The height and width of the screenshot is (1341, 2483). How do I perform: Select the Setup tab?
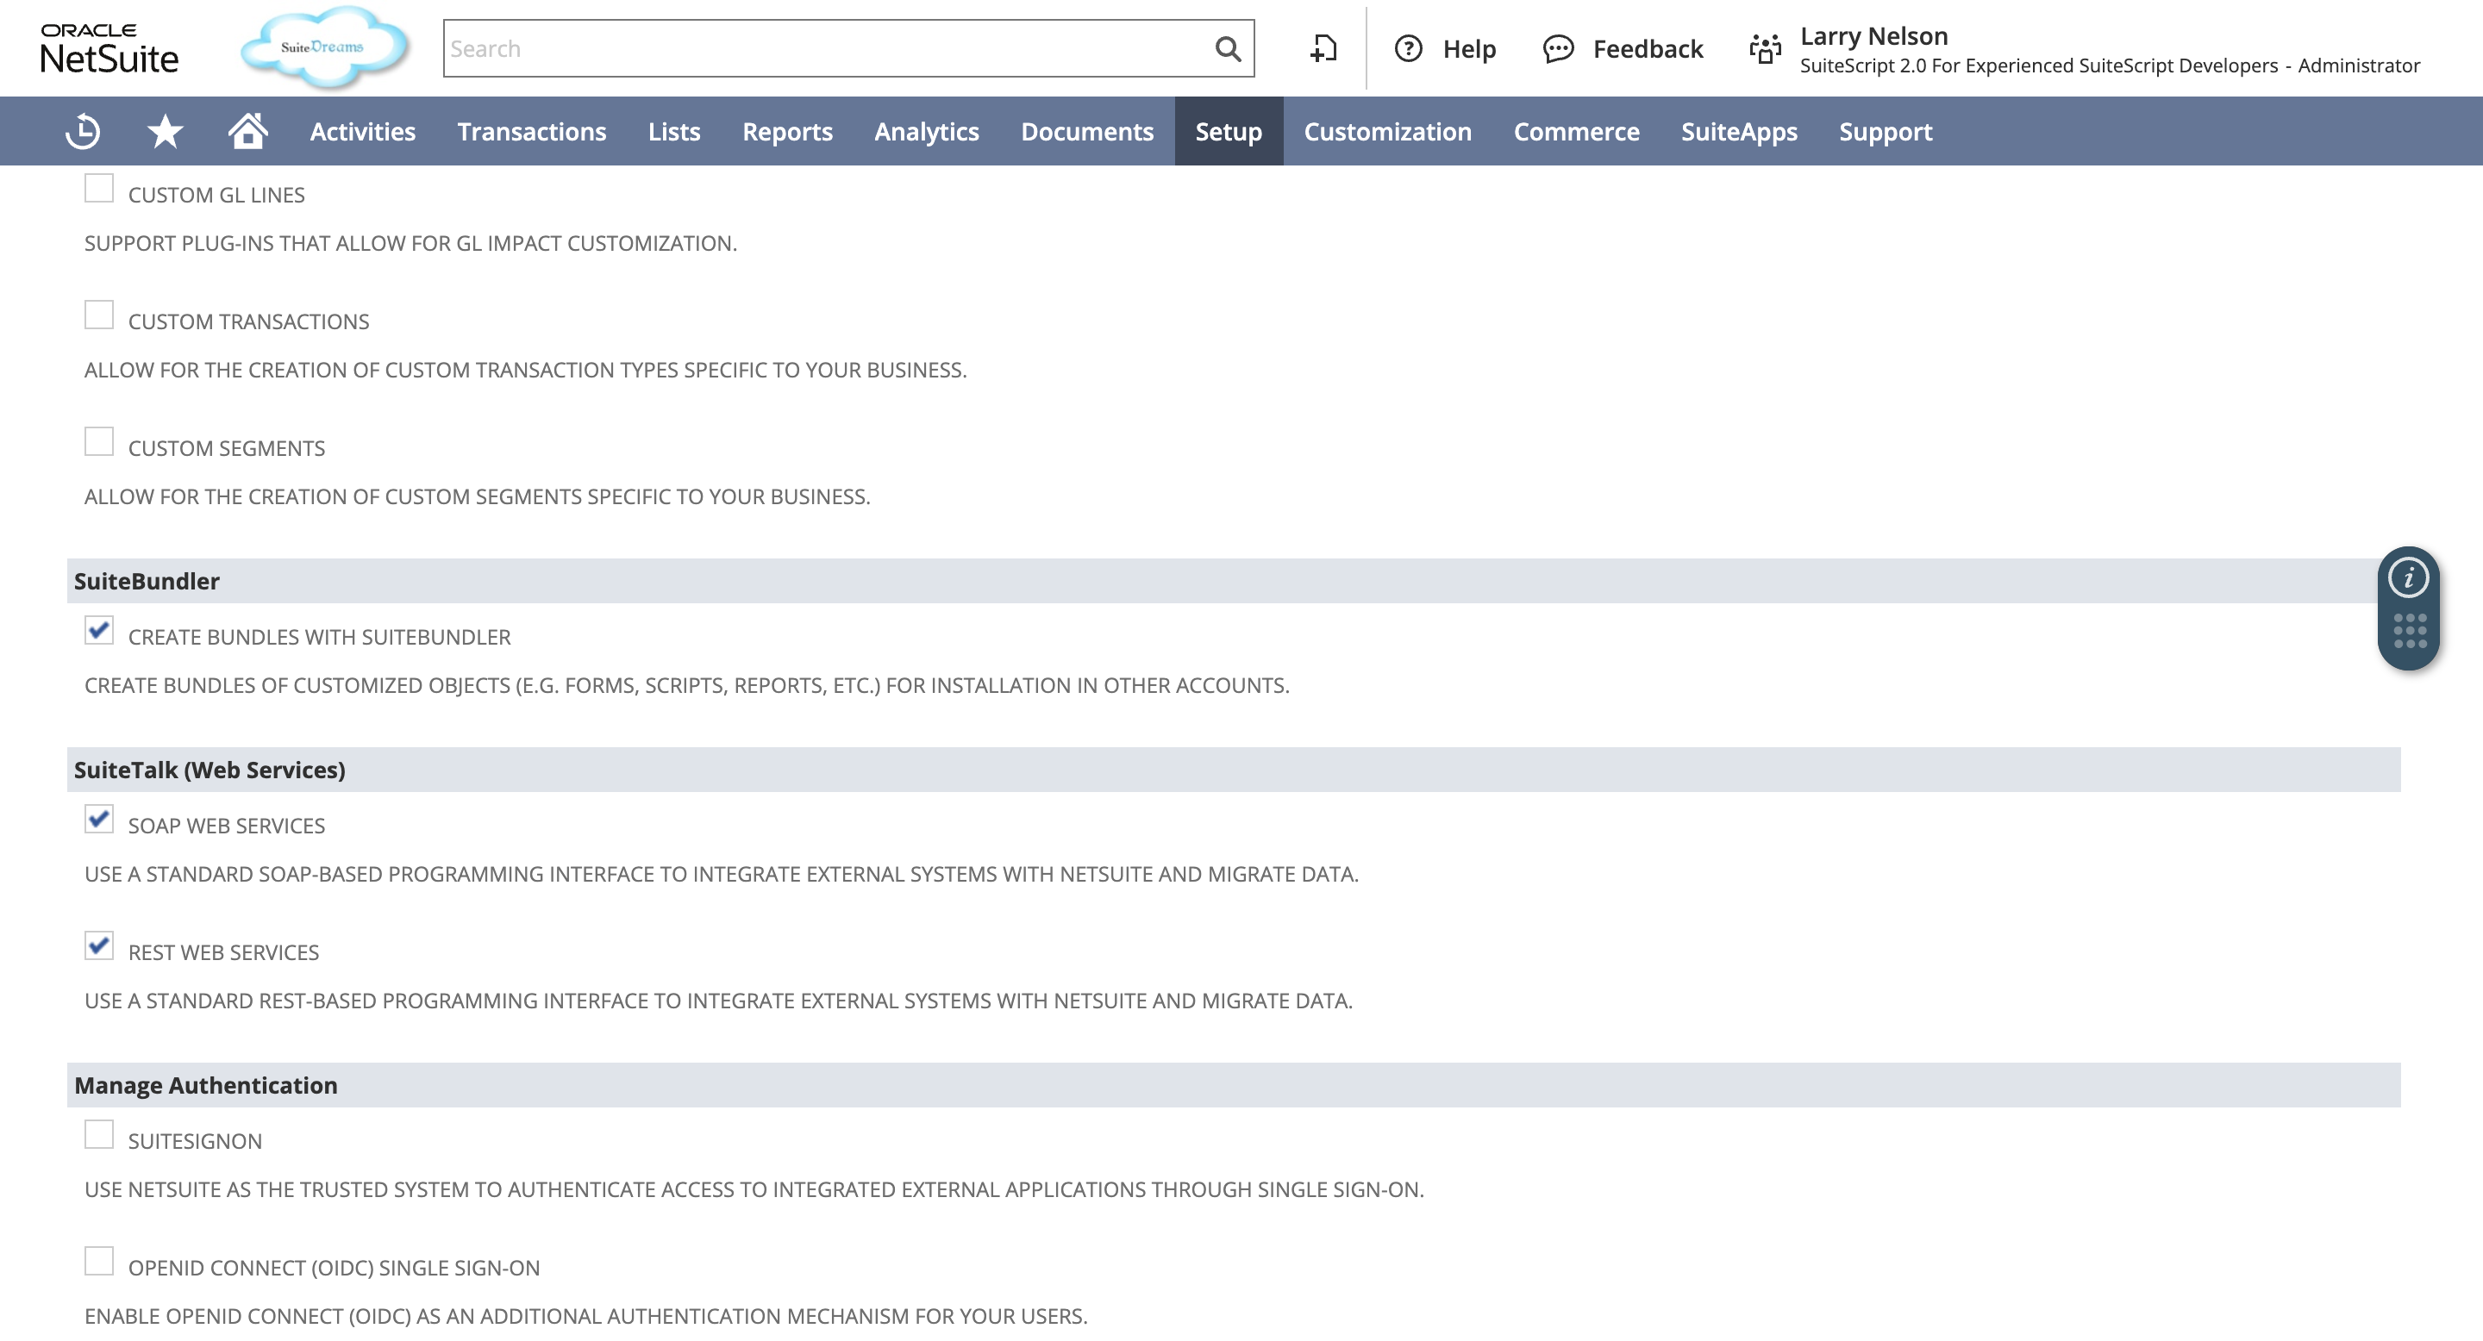1228,131
